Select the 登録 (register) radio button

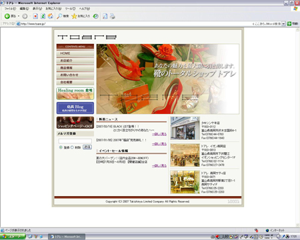coord(61,147)
